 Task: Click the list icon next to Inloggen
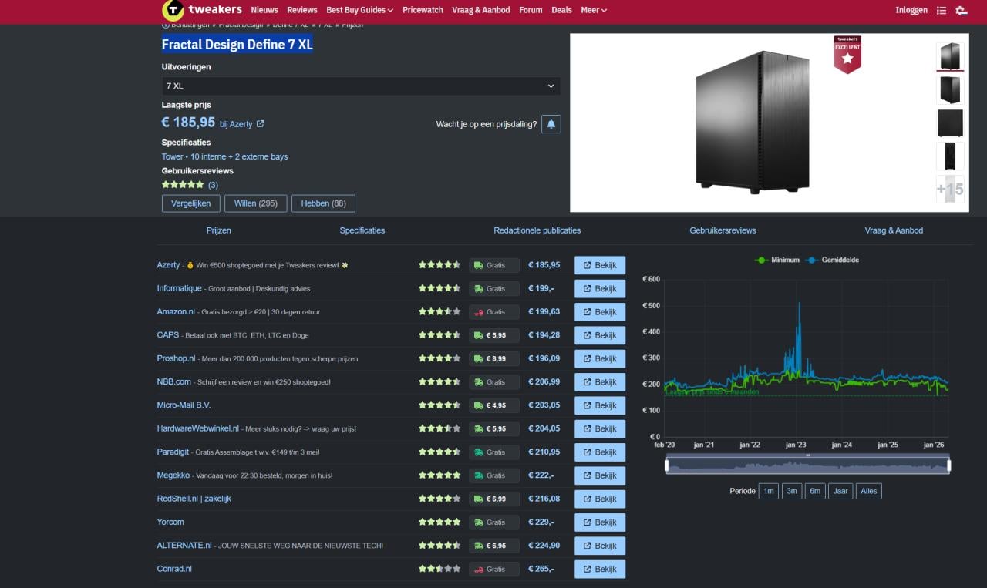pos(942,10)
